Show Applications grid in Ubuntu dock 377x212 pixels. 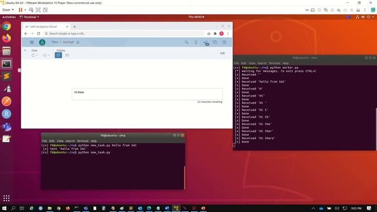pyautogui.click(x=6, y=198)
